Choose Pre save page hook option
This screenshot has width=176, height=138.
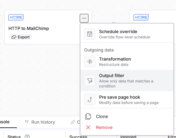127,100
